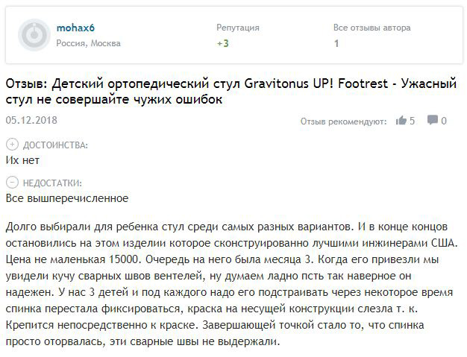Click the minus icon beside Недостатки
This screenshot has height=357, width=467.
pos(11,183)
